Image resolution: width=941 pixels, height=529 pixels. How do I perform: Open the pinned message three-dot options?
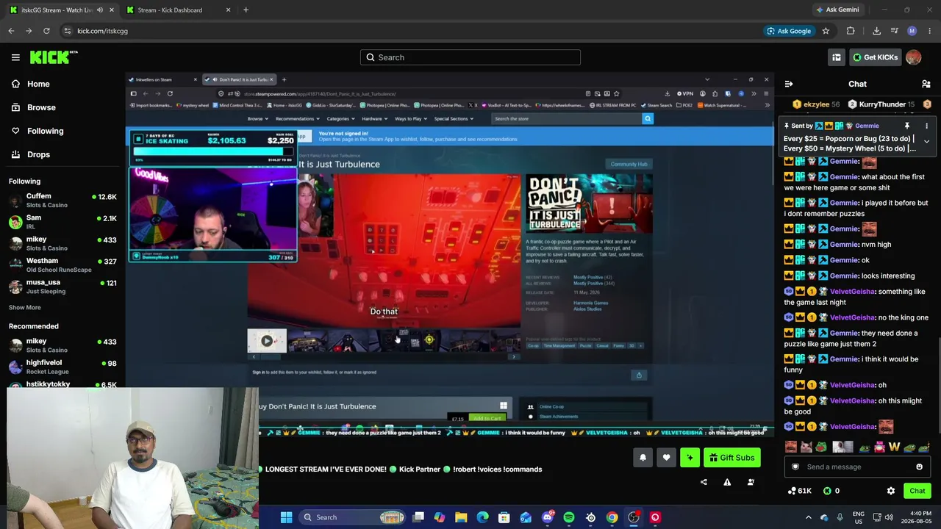[x=926, y=126]
